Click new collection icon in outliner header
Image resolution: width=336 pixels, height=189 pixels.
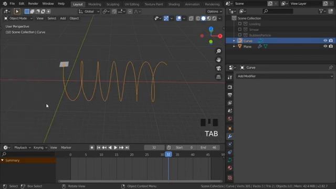tap(331, 11)
